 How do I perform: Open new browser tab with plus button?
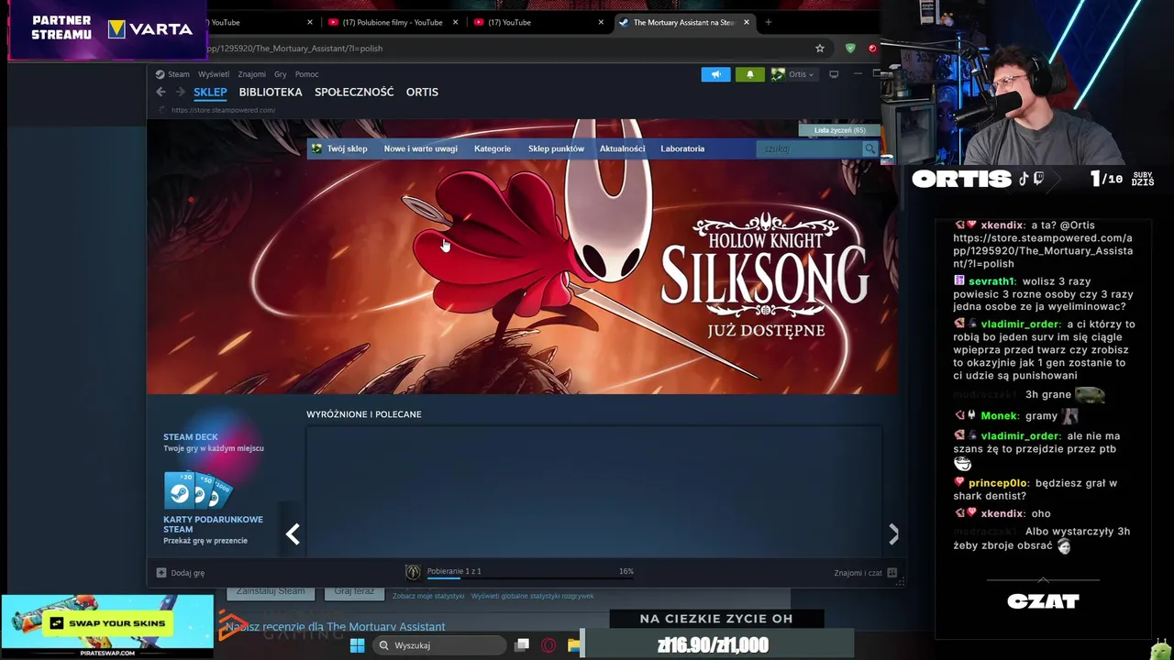[769, 22]
